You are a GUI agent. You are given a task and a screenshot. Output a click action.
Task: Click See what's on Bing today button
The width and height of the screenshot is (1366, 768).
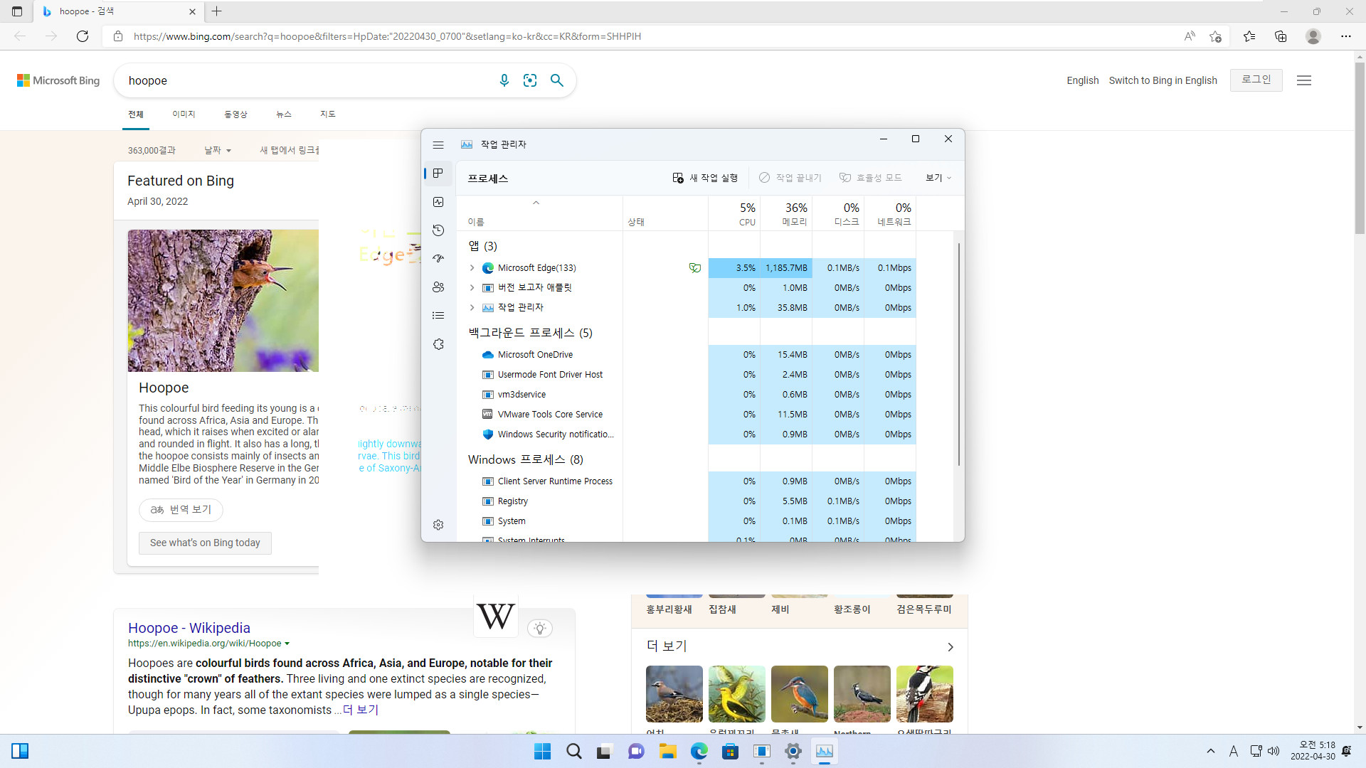pos(205,543)
